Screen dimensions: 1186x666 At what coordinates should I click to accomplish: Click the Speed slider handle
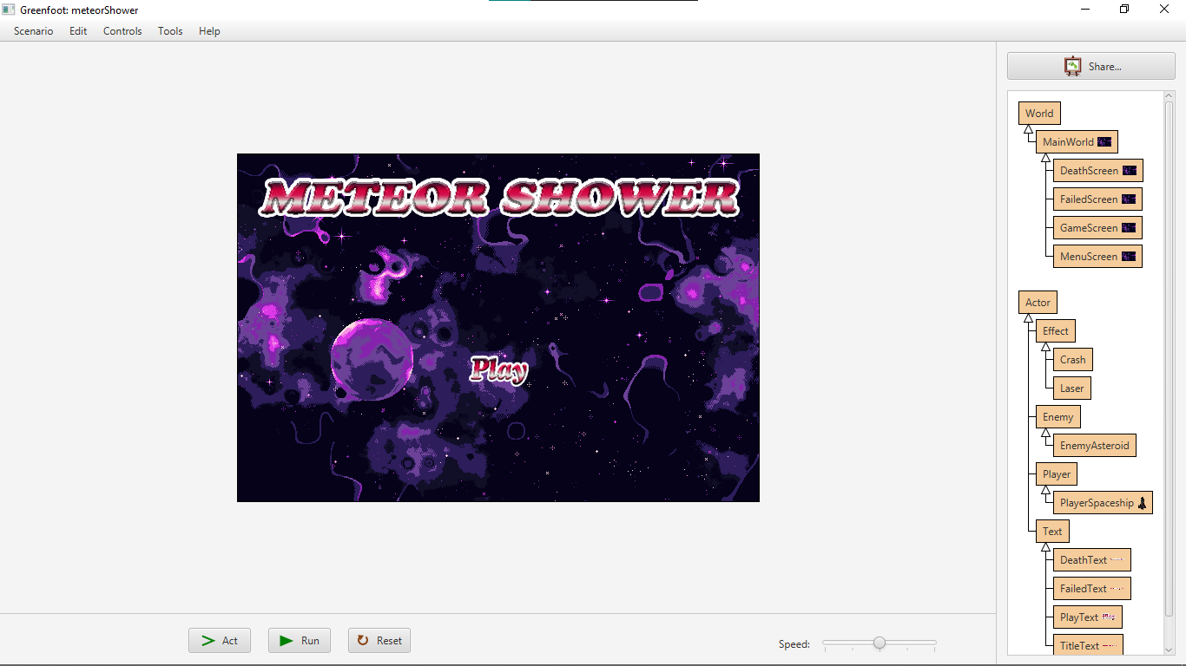[x=880, y=643]
